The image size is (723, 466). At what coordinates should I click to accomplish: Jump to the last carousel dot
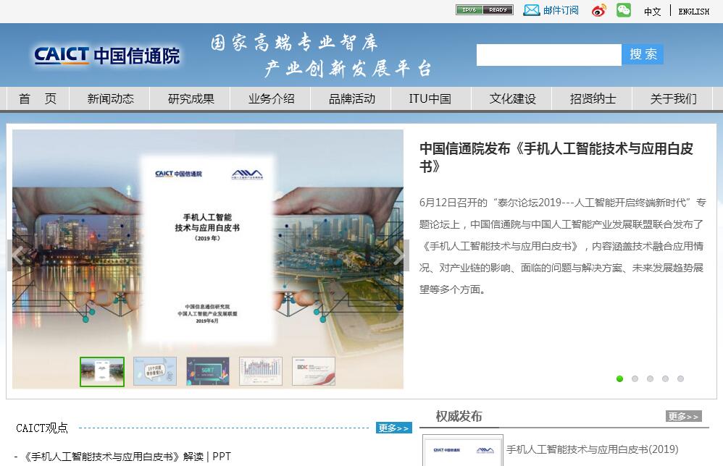coord(680,378)
